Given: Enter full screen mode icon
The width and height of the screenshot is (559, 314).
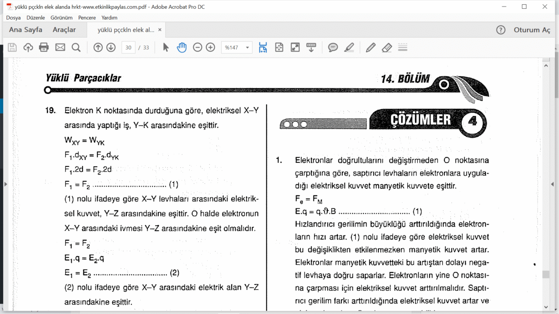Looking at the screenshot, I should 295,47.
